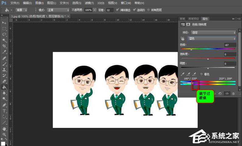Select the Healing Brush tool
The width and height of the screenshot is (242, 146).
tap(4, 58)
